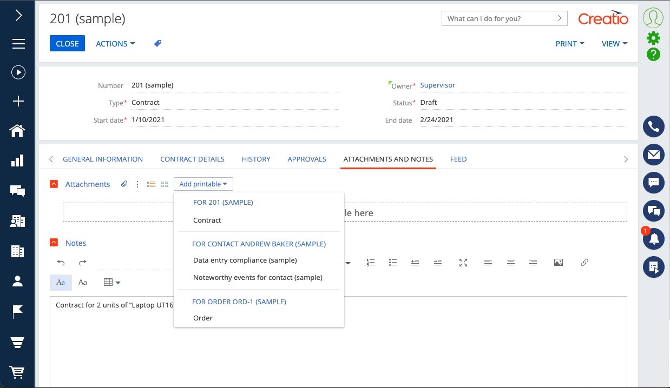670x388 pixels.
Task: Switch to the Contract Details tab
Action: tap(192, 159)
